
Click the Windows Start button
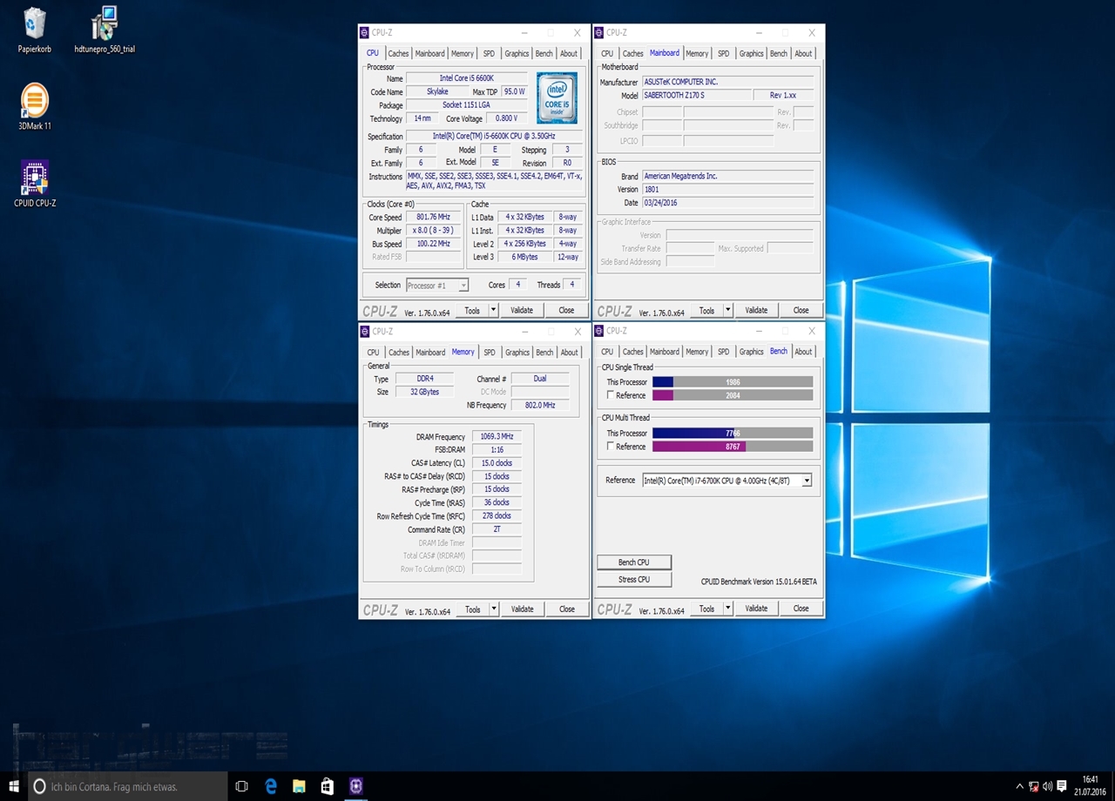[14, 786]
